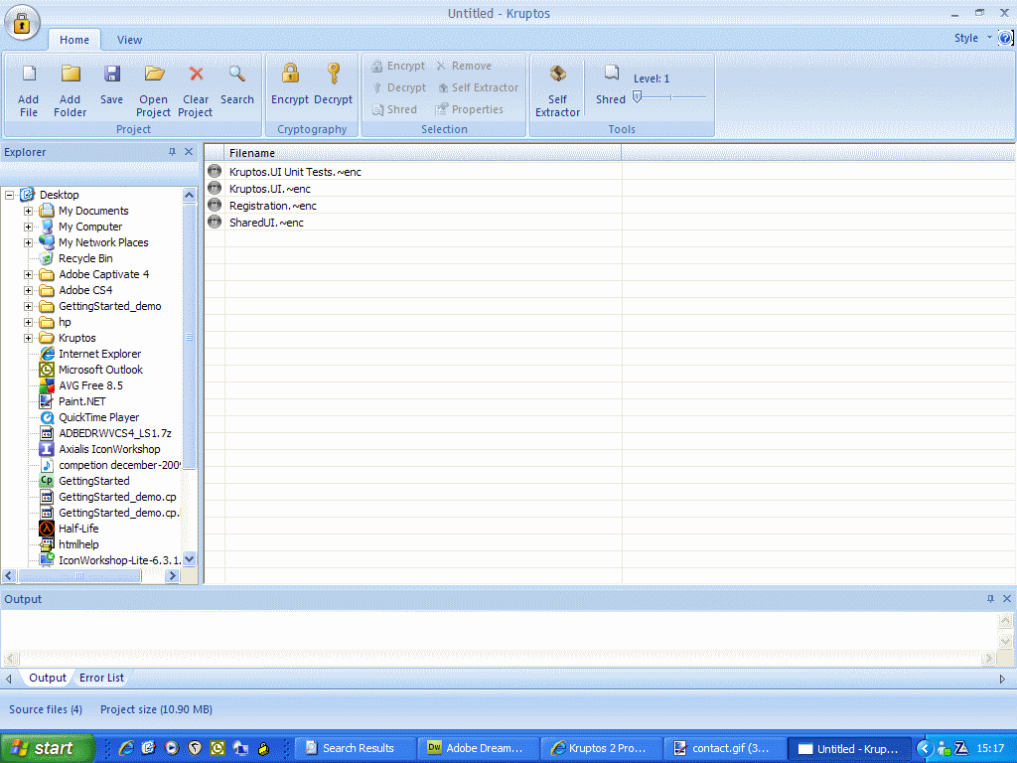Pin the Explorer panel with pushpin toggle
Screen dimensions: 1017x763
[x=172, y=152]
